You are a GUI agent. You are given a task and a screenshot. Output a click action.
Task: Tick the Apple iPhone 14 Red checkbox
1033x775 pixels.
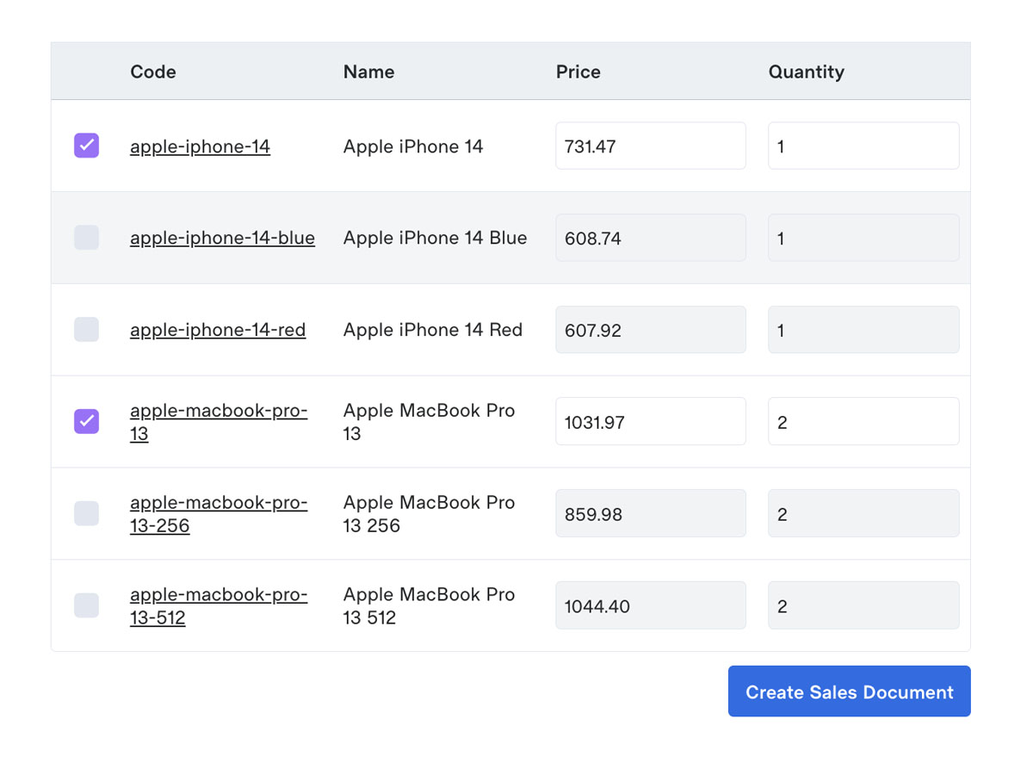(x=86, y=329)
